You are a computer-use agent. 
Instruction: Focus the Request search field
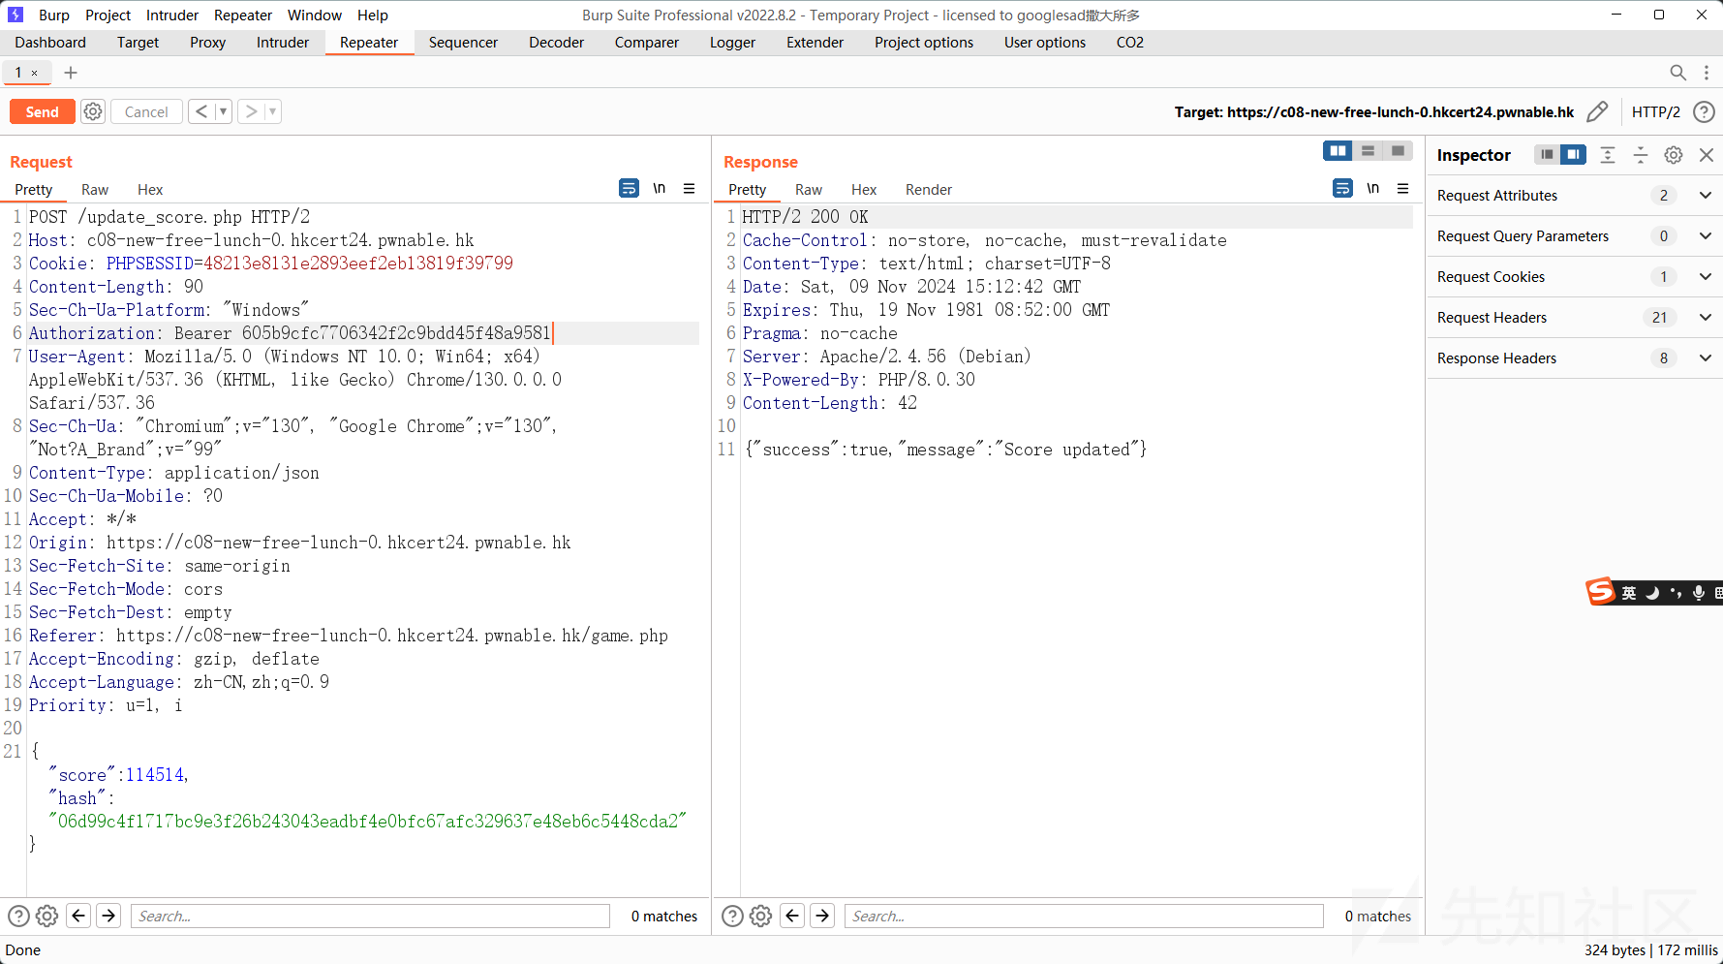[x=370, y=916]
